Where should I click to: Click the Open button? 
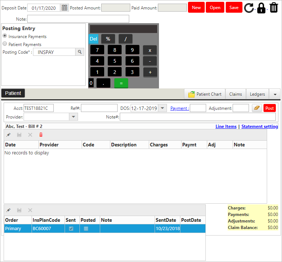pos(215,7)
